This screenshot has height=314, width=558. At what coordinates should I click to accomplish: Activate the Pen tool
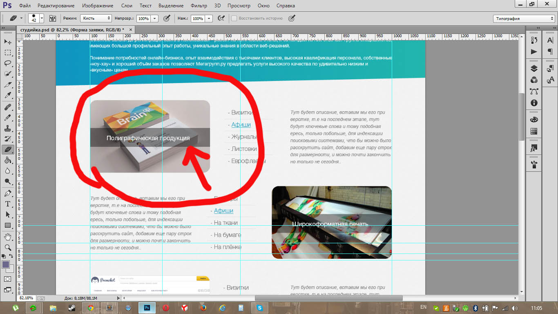tap(8, 193)
